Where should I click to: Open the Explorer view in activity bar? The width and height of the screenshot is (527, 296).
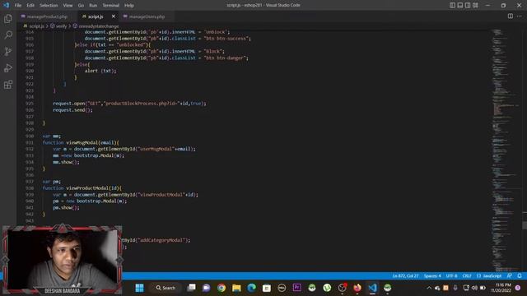(8, 19)
